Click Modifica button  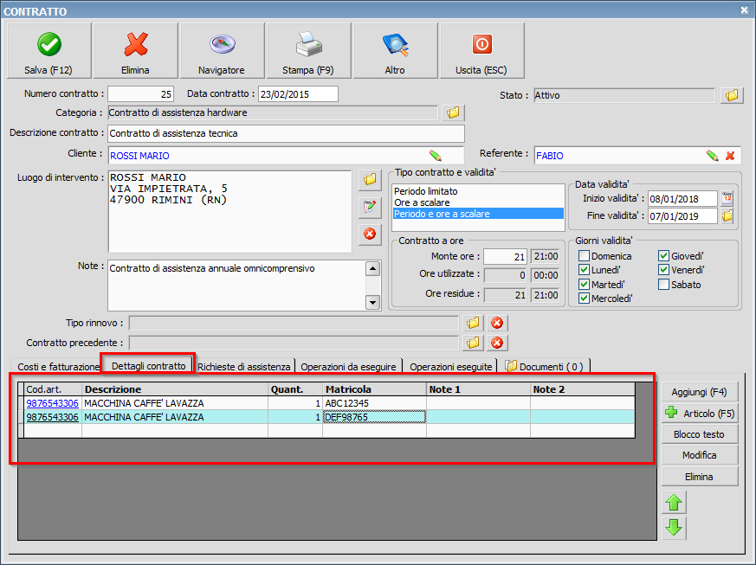click(699, 455)
